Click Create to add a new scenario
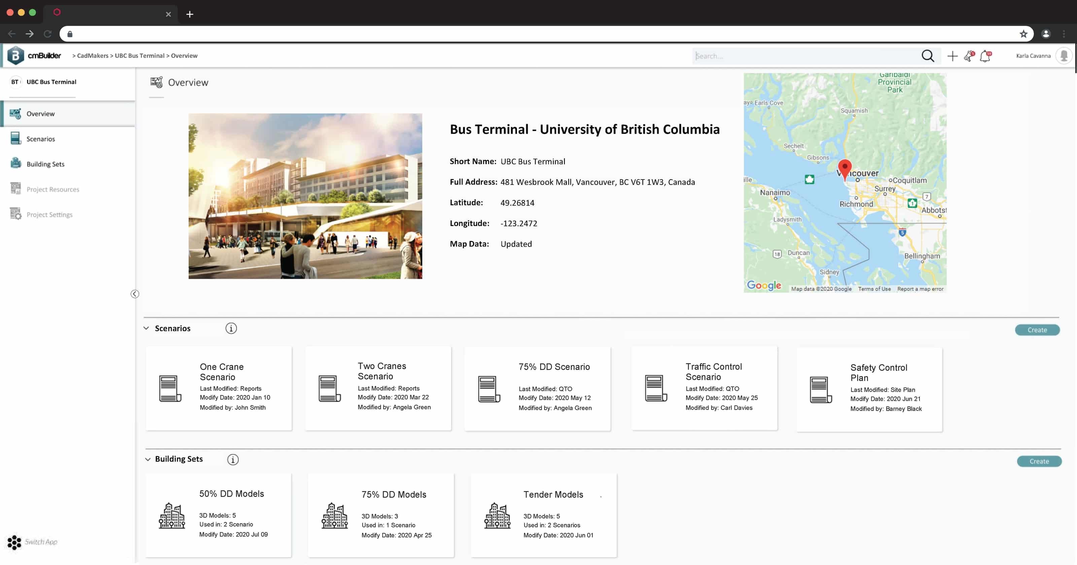Image resolution: width=1077 pixels, height=565 pixels. pyautogui.click(x=1037, y=330)
